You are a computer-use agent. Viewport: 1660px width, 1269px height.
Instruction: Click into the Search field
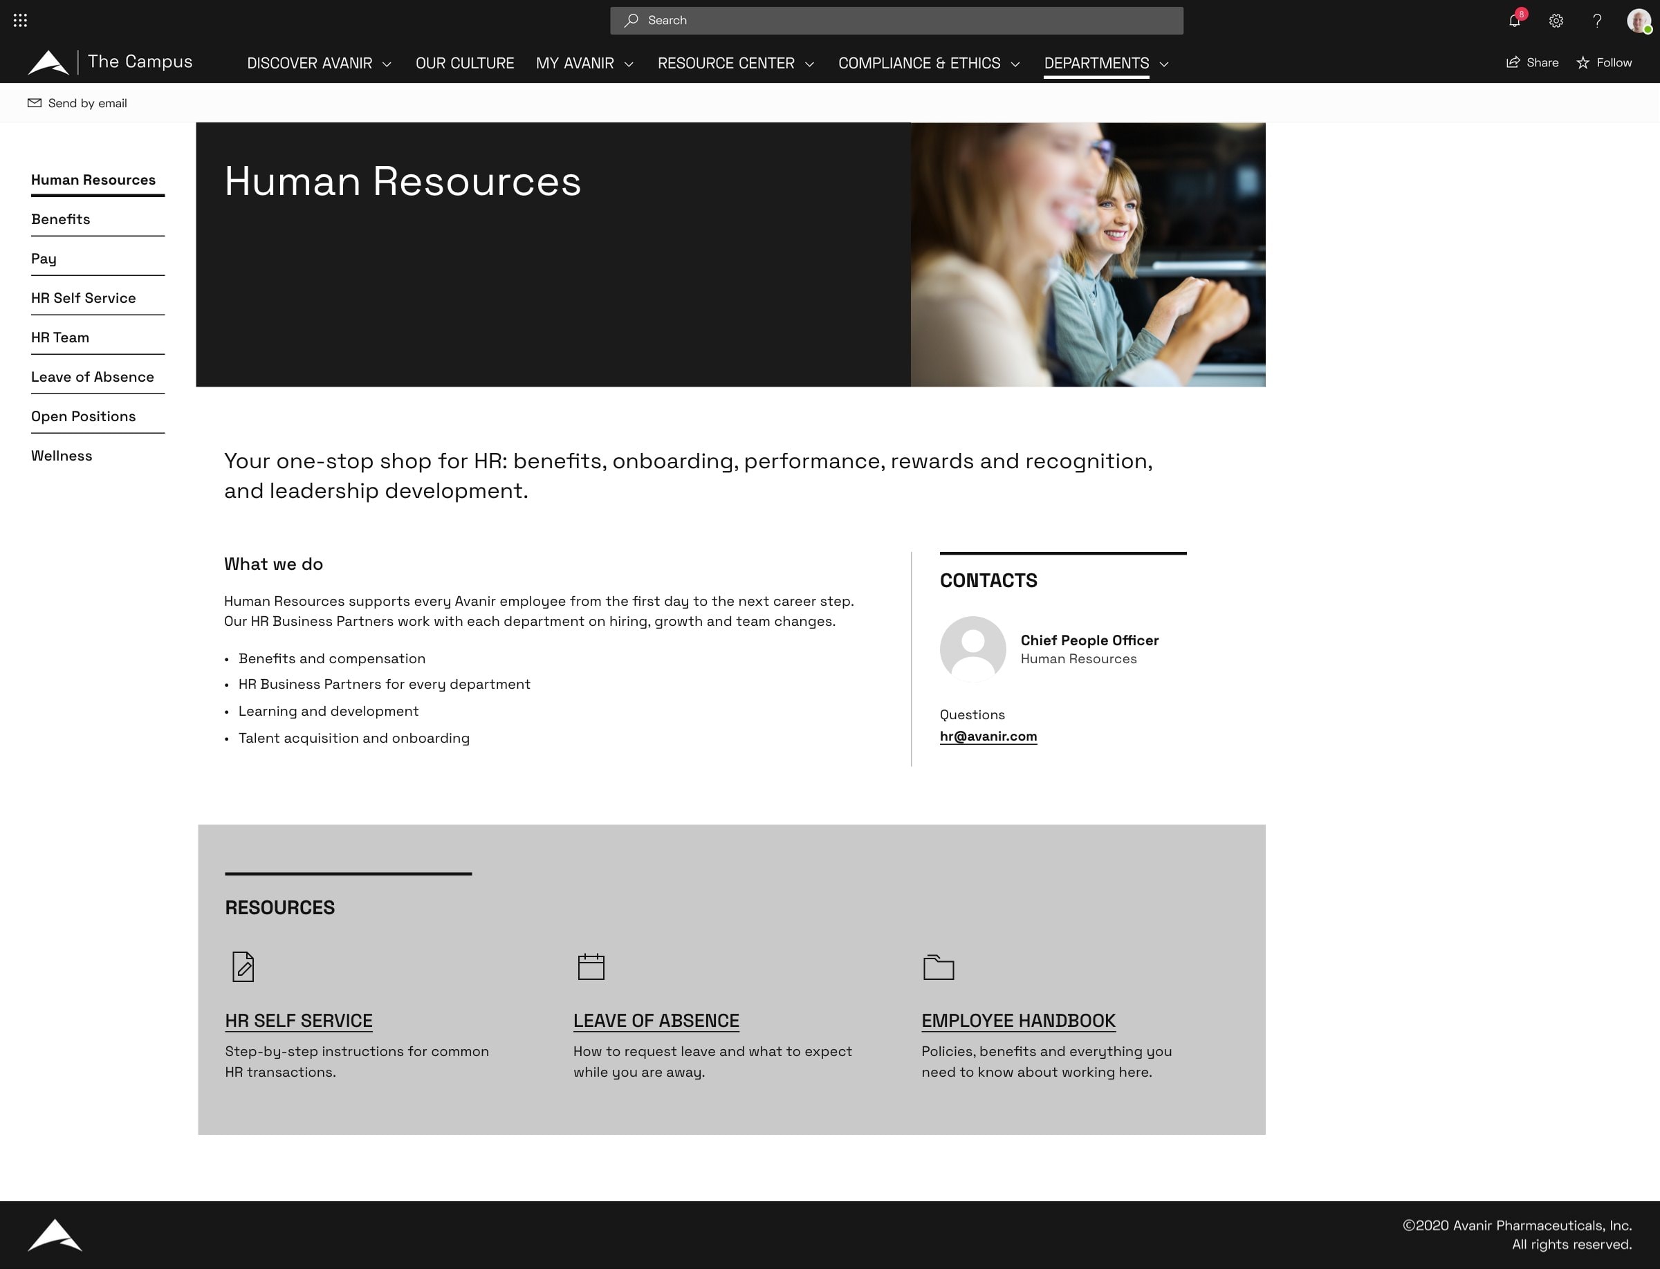tap(897, 20)
